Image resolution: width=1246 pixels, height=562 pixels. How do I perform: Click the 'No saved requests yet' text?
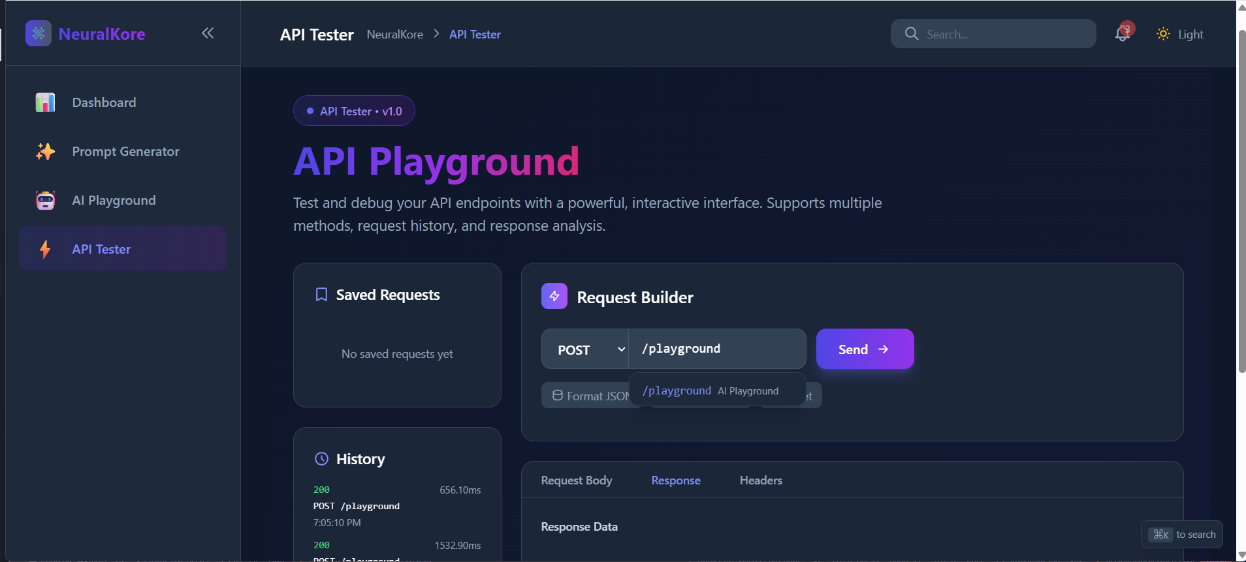397,354
